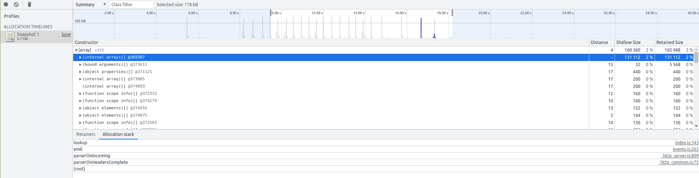
Task: Click the clear all profiles icon
Action: tap(16, 4)
